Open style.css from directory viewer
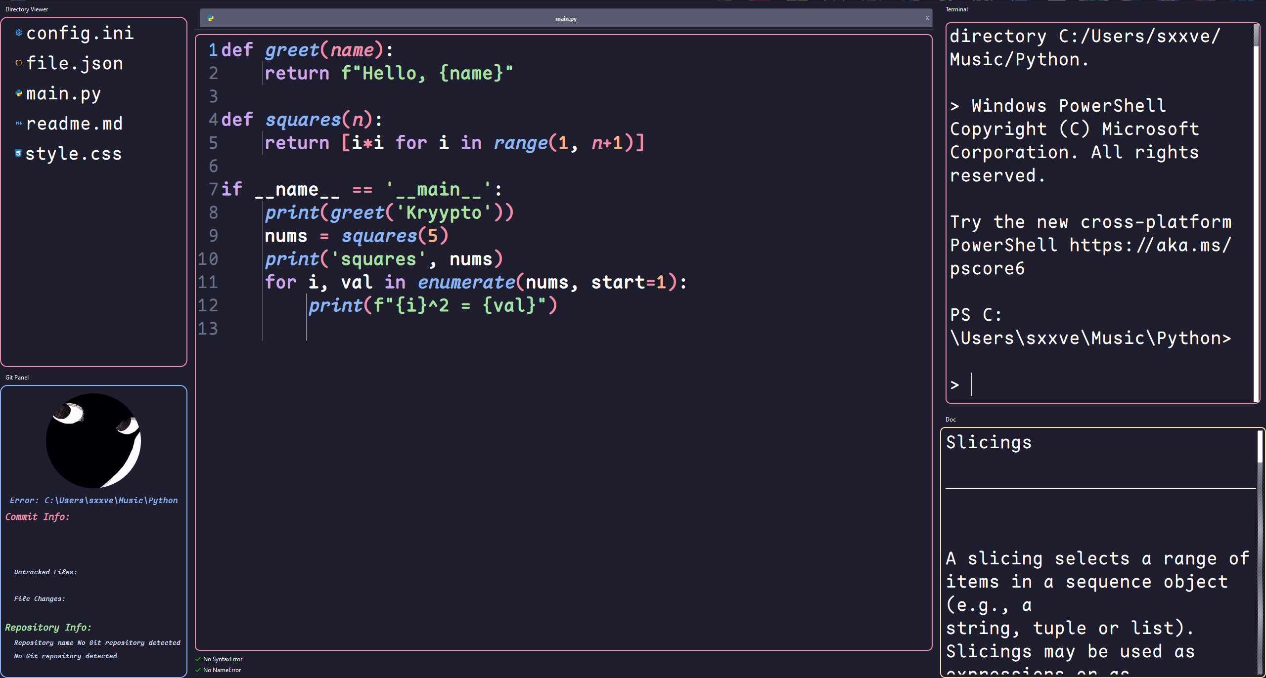Screen dimensions: 1266x678 [73, 154]
